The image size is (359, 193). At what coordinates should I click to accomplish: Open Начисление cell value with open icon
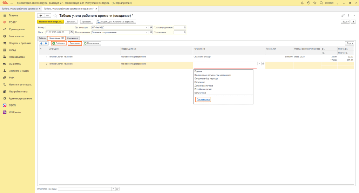[x=263, y=64]
